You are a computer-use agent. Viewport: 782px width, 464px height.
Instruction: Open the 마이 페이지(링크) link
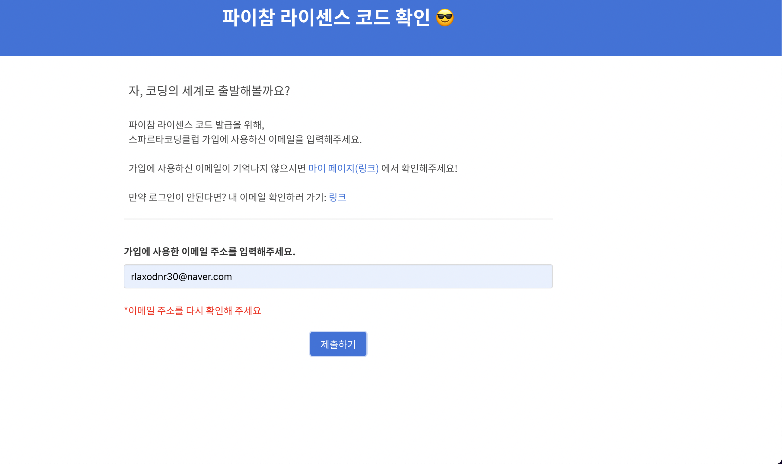343,168
